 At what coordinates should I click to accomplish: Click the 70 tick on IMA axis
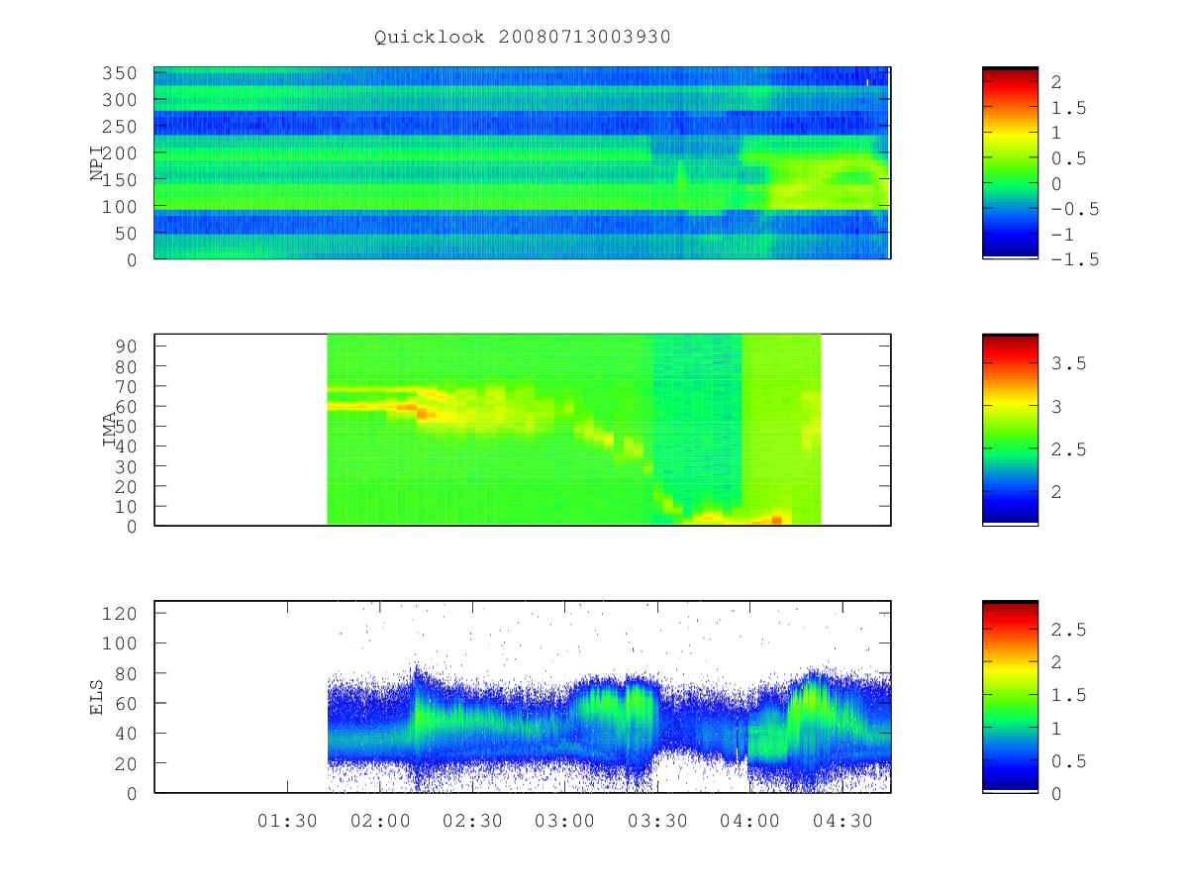(x=127, y=385)
